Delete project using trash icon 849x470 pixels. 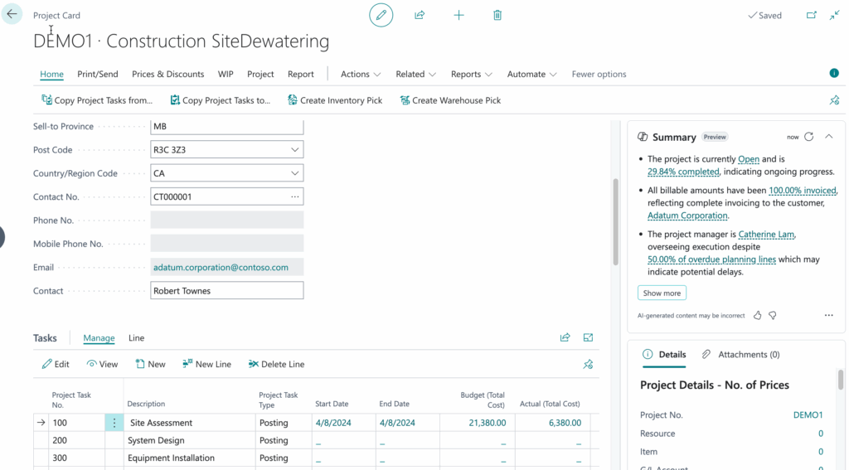point(497,15)
